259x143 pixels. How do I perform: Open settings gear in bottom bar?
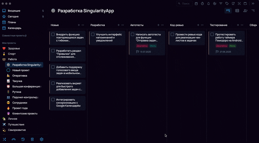(x=42, y=140)
